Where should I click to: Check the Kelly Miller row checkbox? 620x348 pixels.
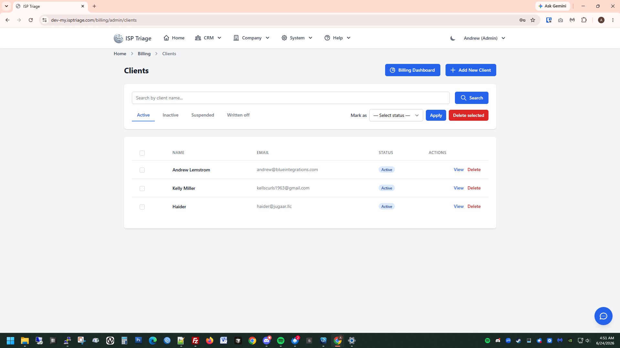coord(142,189)
